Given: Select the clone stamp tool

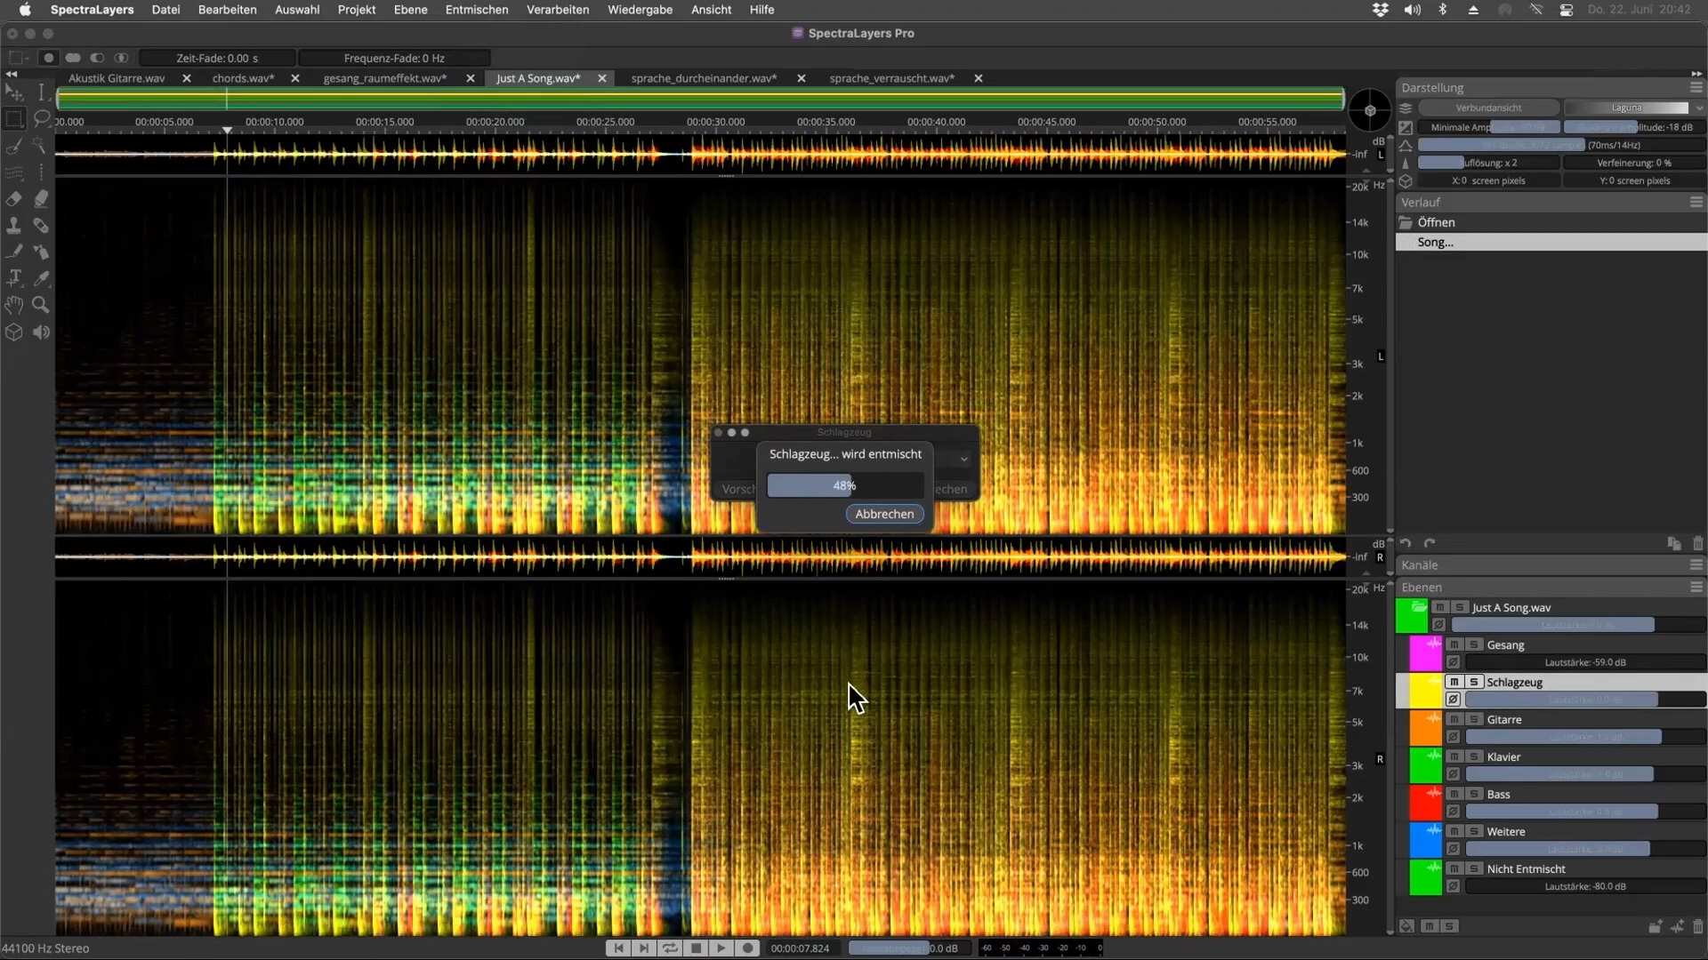Looking at the screenshot, I should [14, 226].
